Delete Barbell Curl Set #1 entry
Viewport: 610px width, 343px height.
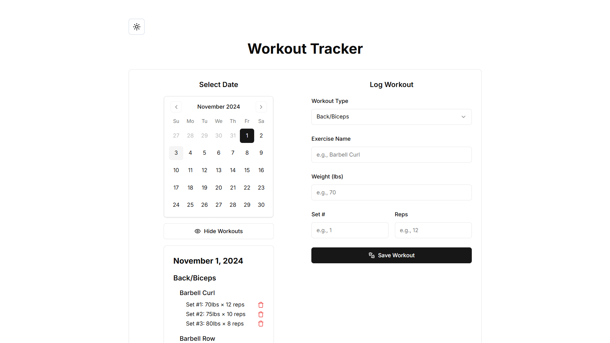[x=261, y=305]
